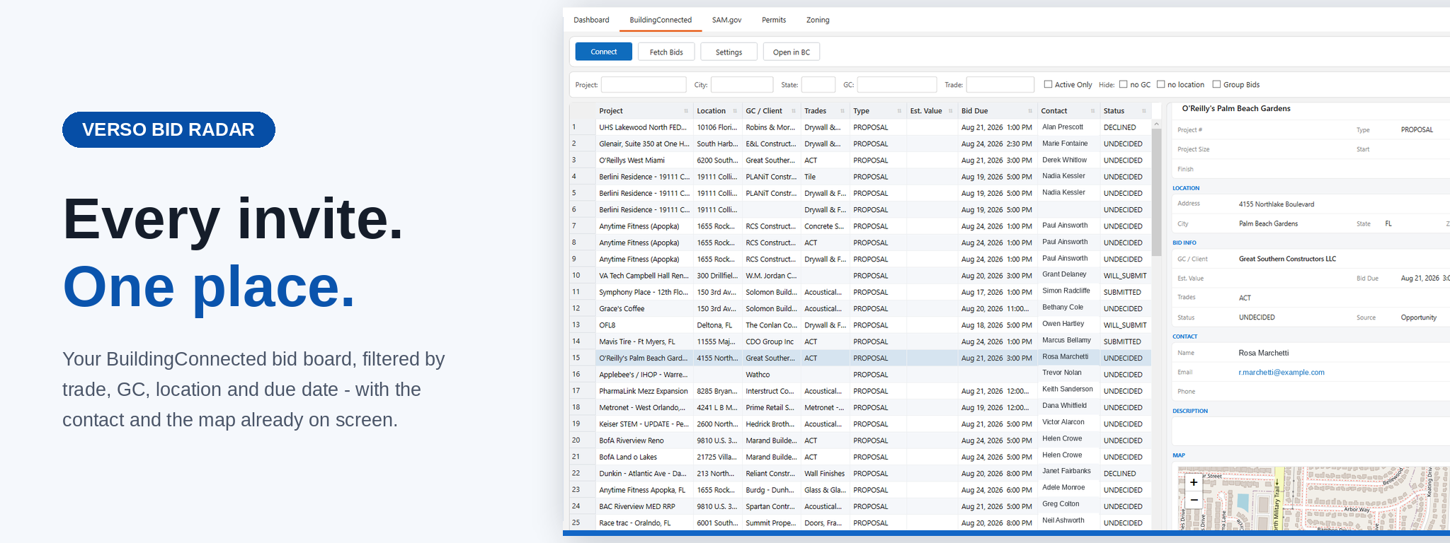
Task: Click the Palm Beach Gardens map view
Action: pyautogui.click(x=1313, y=498)
